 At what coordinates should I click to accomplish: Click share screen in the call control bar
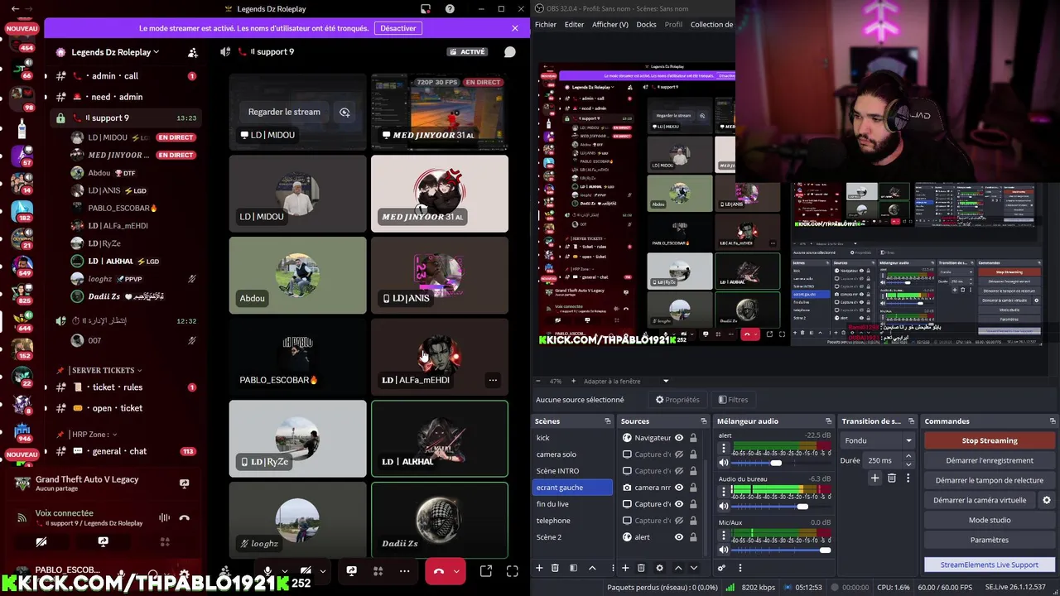pyautogui.click(x=351, y=571)
